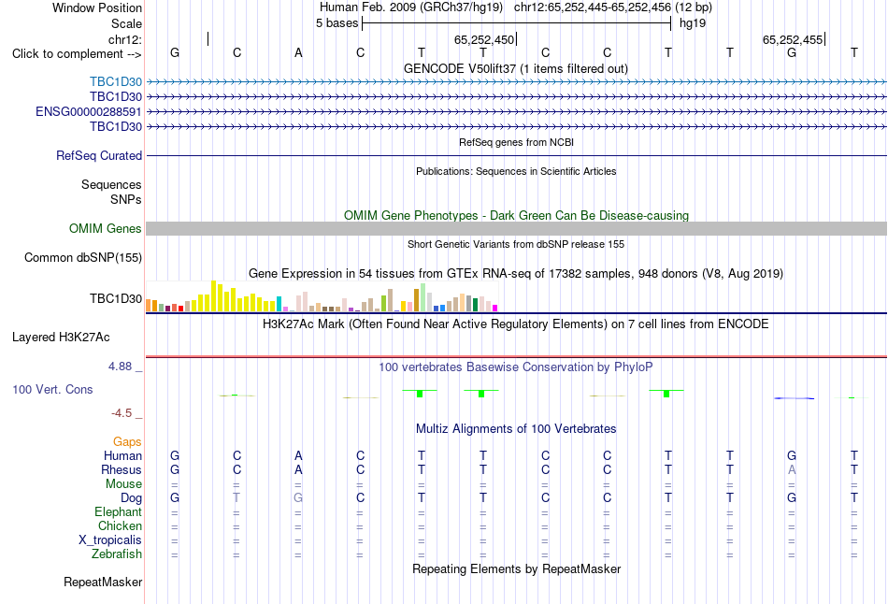Click the 5 bases scale bar
The width and height of the screenshot is (888, 604).
pyautogui.click(x=517, y=23)
